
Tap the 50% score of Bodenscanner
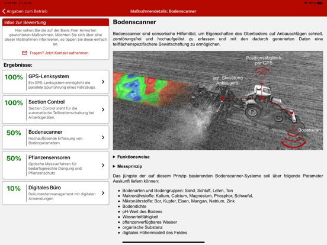[x=14, y=133]
